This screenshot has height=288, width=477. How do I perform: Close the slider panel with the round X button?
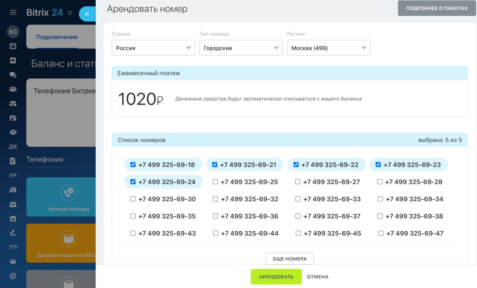click(x=87, y=14)
